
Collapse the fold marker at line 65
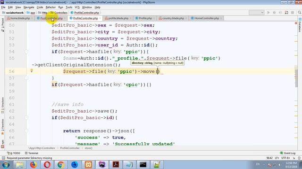[26, 131]
